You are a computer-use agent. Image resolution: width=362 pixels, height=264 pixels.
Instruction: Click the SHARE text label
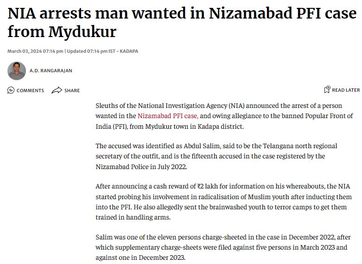pos(72,90)
